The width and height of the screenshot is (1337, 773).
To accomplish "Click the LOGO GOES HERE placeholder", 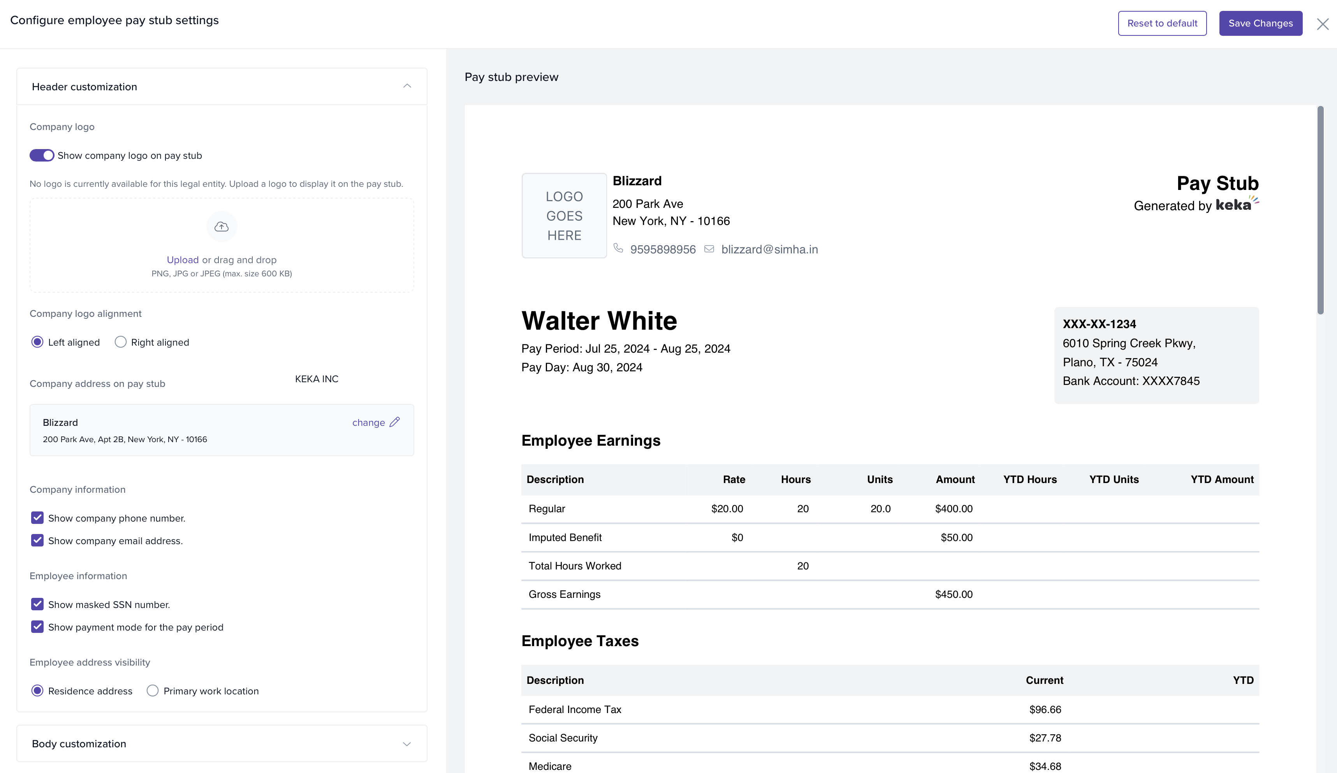I will pyautogui.click(x=564, y=215).
